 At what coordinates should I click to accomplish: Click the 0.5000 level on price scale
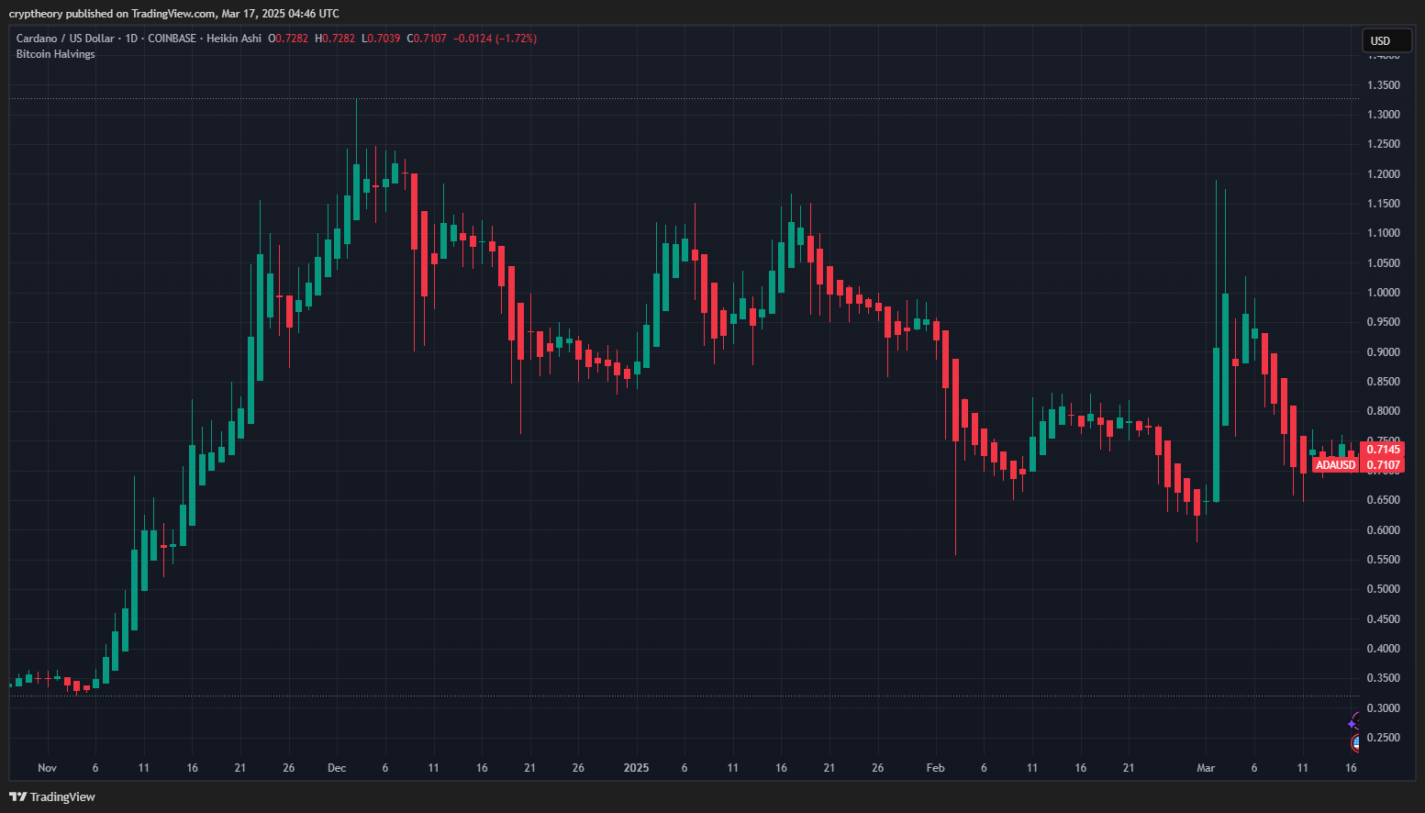[1383, 589]
